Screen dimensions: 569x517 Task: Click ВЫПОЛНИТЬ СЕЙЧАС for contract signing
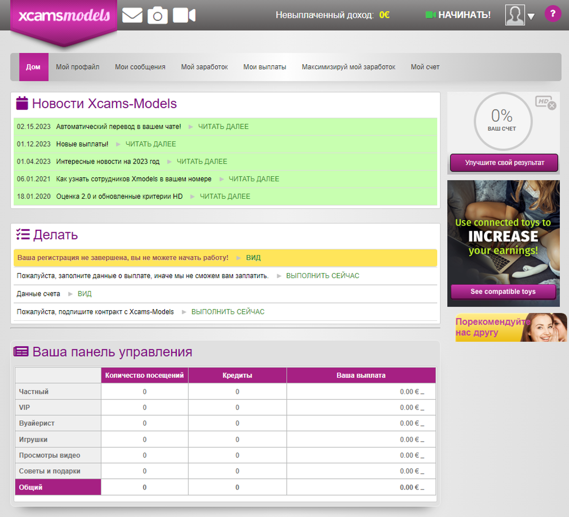(228, 312)
